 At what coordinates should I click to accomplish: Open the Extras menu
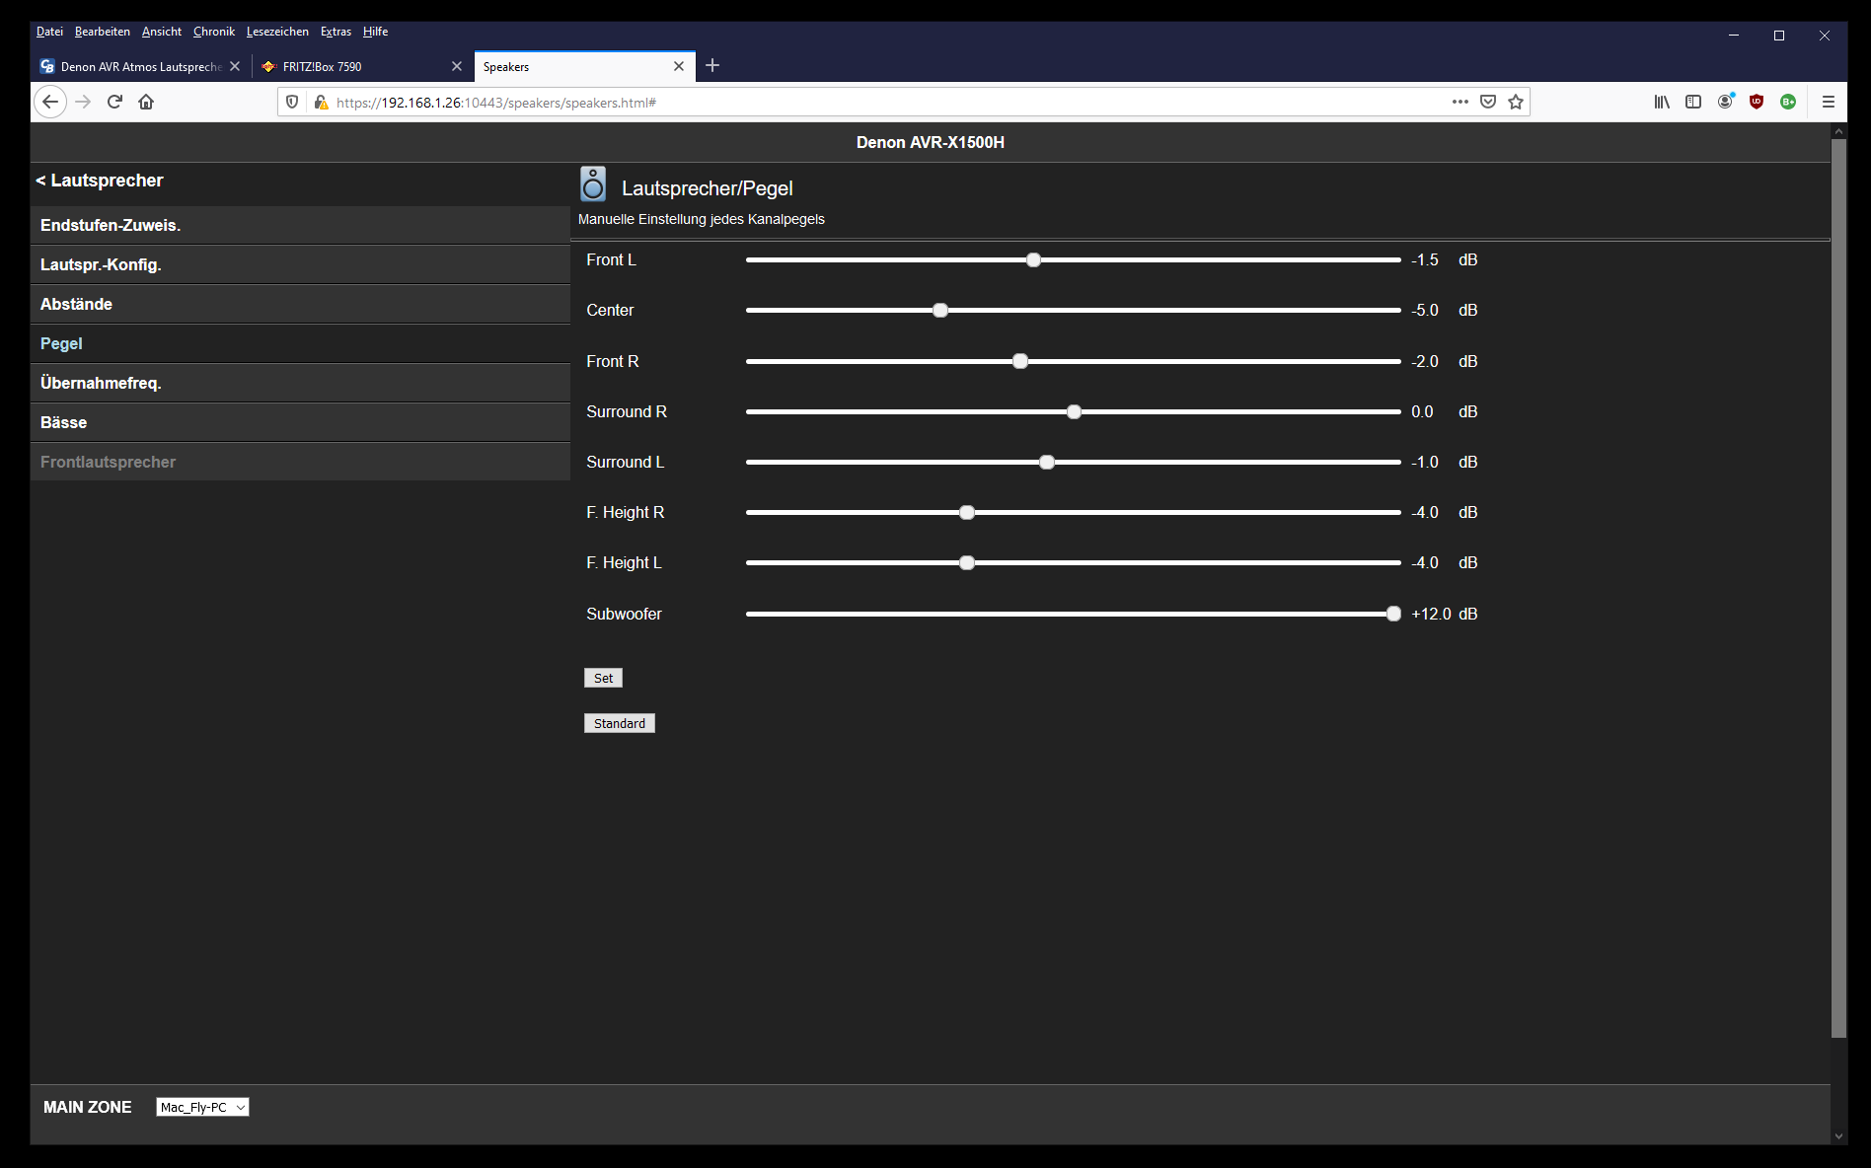[336, 32]
